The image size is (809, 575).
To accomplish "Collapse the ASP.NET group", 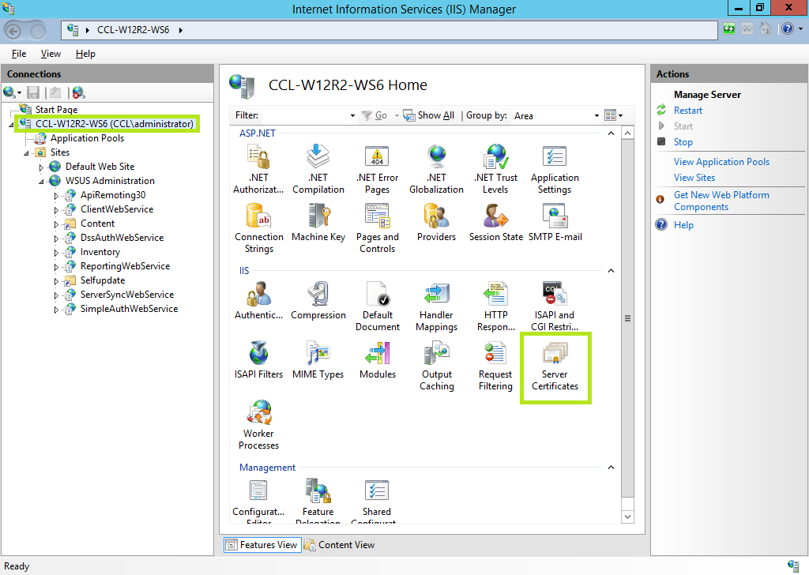I will click(611, 133).
